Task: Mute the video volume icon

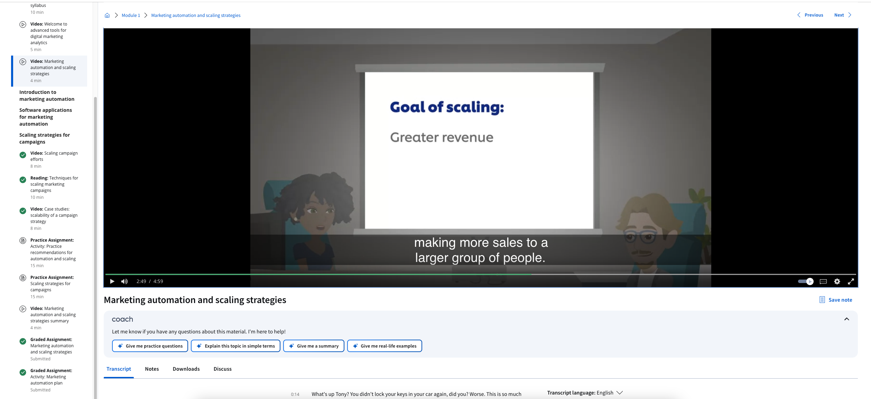Action: (x=124, y=281)
